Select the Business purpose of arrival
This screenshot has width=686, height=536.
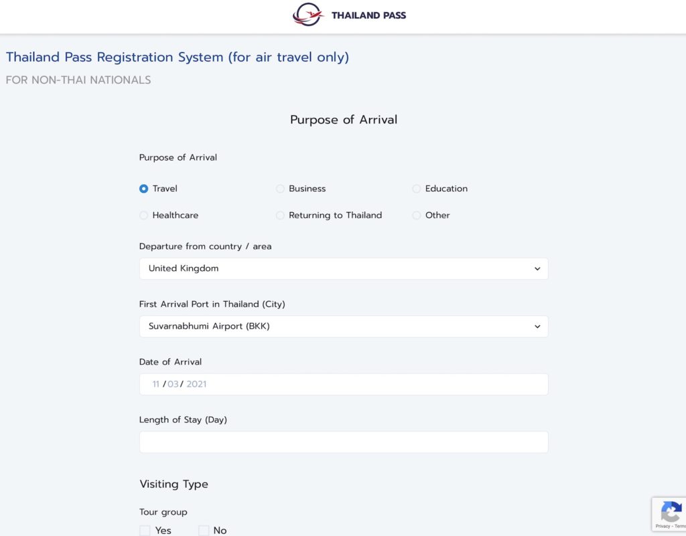[280, 189]
